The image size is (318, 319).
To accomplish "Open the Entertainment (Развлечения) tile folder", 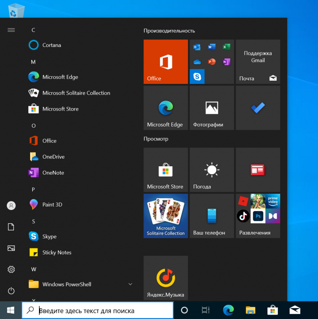I will click(258, 216).
